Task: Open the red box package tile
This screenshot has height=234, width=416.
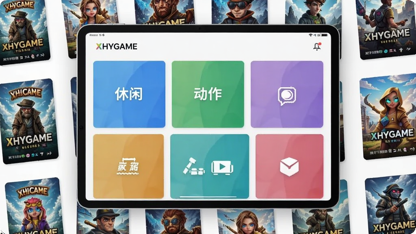Action: coord(289,166)
